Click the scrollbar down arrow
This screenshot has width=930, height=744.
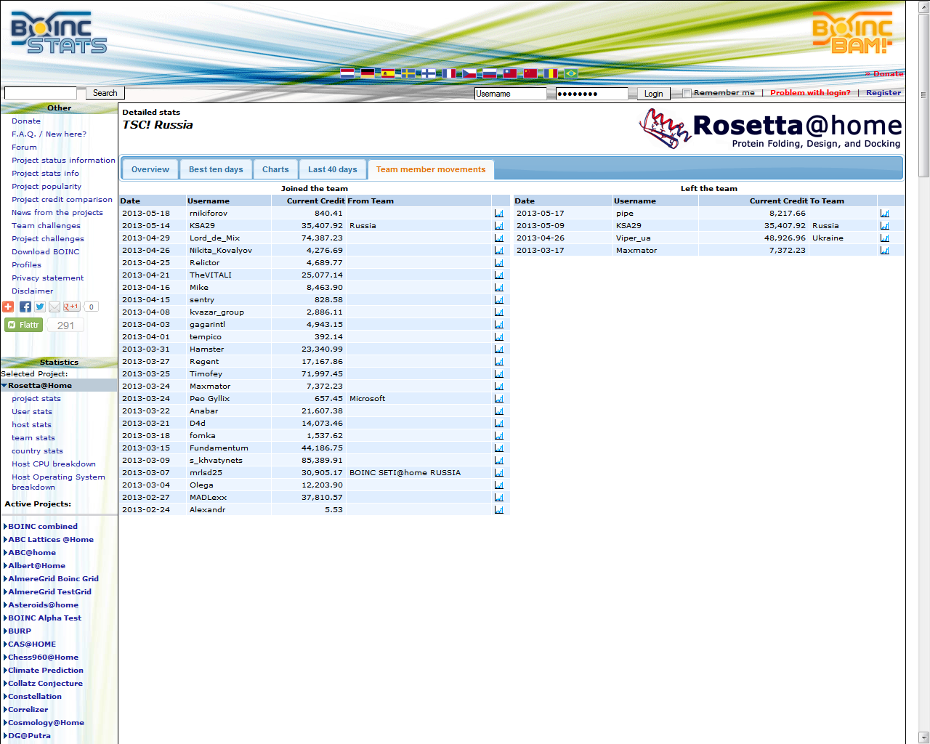pyautogui.click(x=924, y=737)
